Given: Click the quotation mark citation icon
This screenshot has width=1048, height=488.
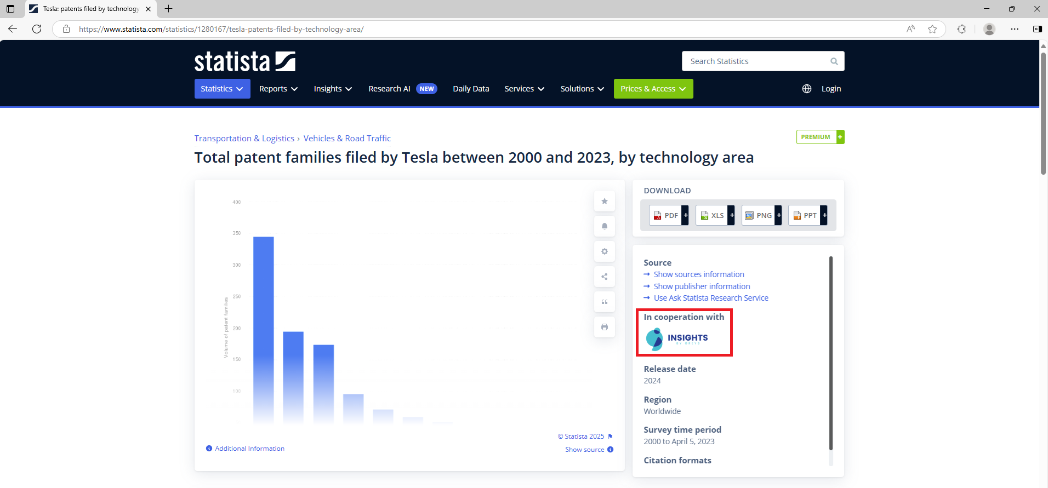Looking at the screenshot, I should click(604, 302).
